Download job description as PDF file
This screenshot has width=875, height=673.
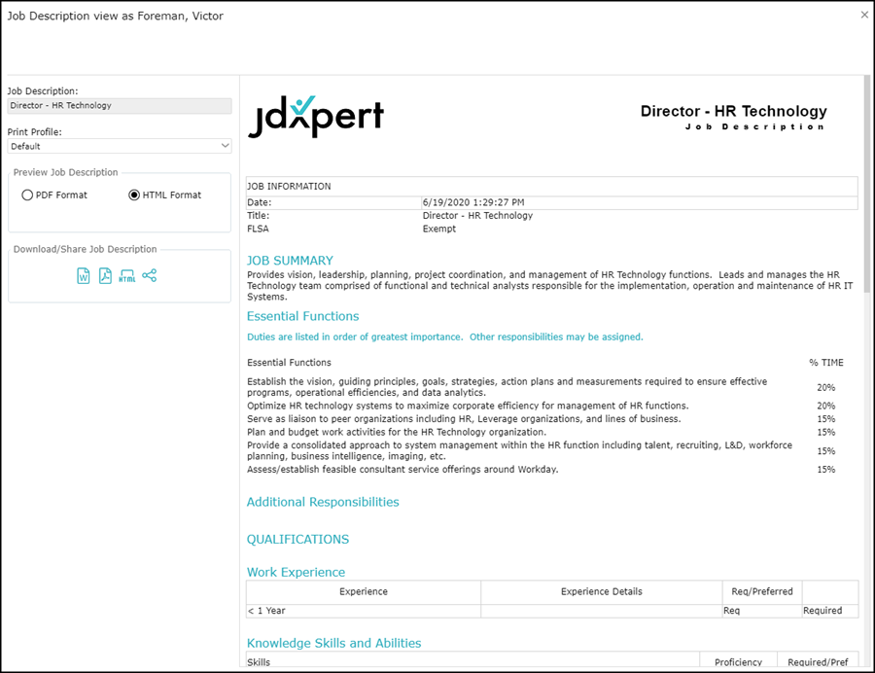coord(105,276)
